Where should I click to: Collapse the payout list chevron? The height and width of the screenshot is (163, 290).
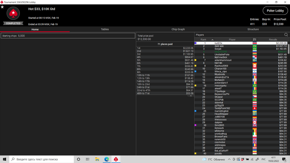pos(191,96)
